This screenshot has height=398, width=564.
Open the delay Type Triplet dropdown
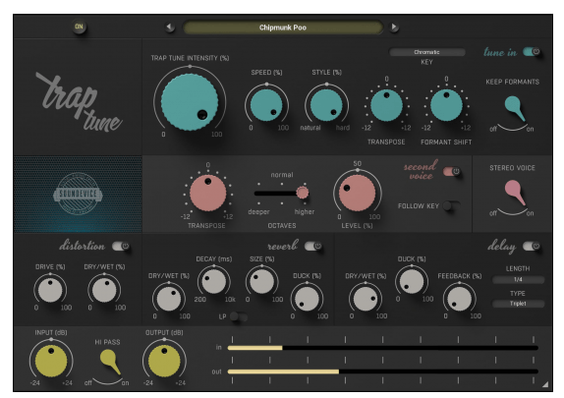pyautogui.click(x=518, y=304)
